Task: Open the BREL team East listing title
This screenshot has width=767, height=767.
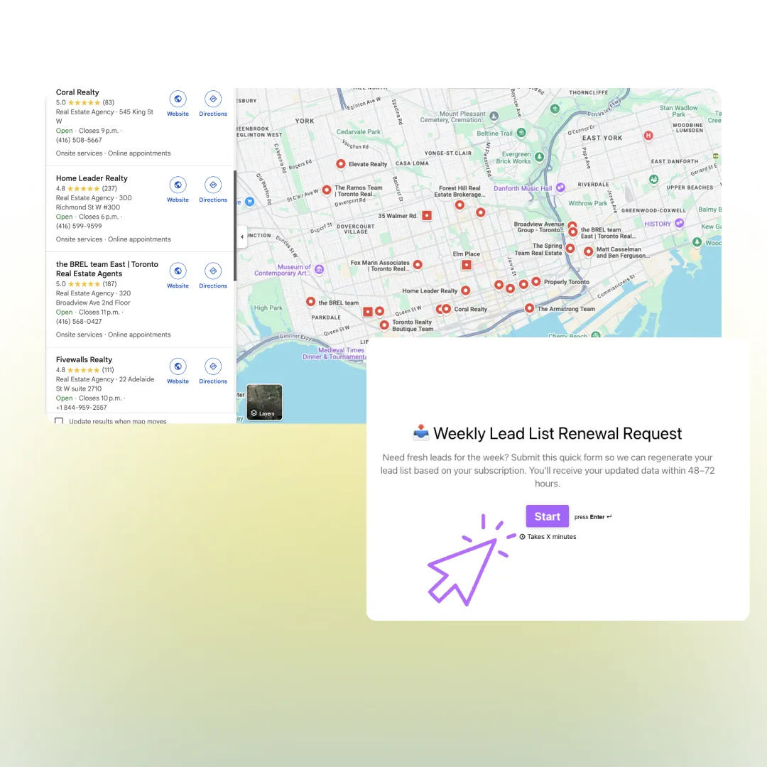Action: click(x=107, y=268)
